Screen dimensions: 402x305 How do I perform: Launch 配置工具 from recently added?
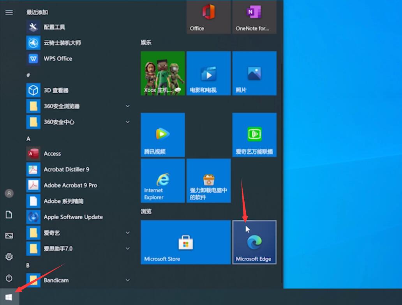tap(78, 27)
